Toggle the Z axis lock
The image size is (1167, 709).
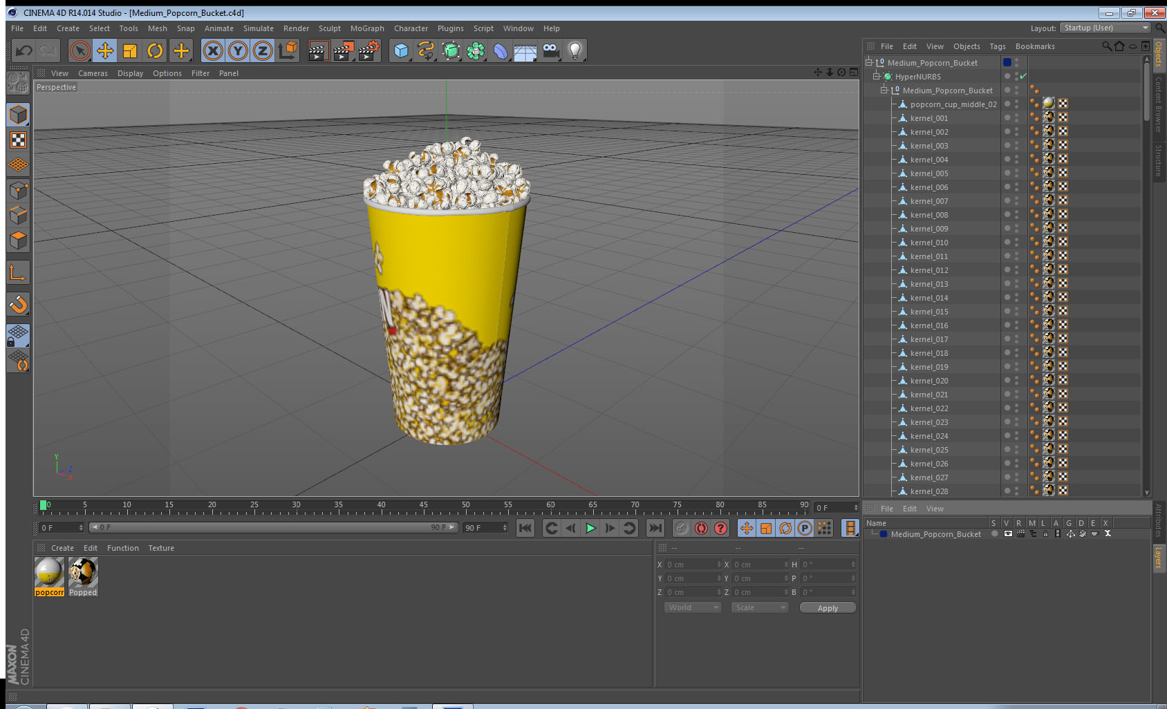(263, 50)
